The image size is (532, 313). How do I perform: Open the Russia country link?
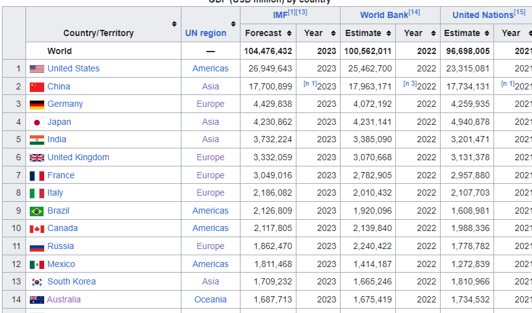pyautogui.click(x=60, y=246)
